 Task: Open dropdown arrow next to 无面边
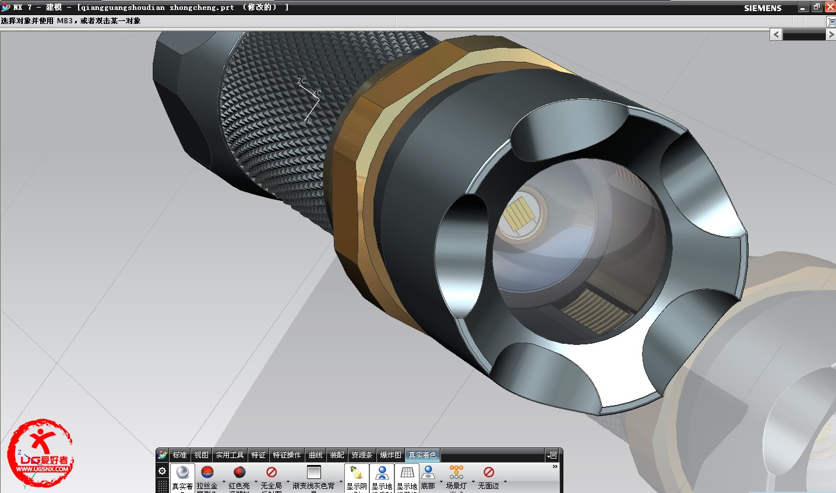coord(505,483)
